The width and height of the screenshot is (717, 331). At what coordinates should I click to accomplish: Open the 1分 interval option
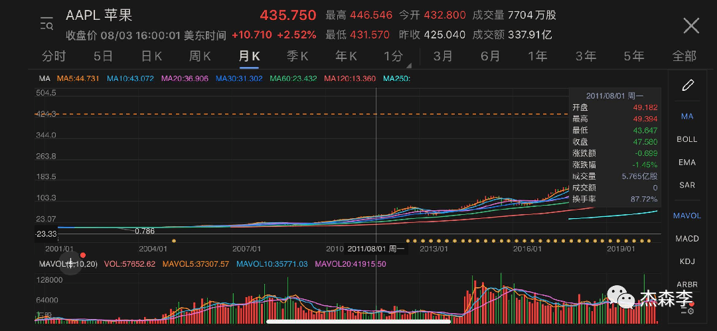(x=393, y=56)
